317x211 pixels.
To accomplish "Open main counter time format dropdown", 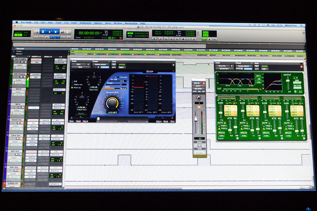I will (101, 33).
